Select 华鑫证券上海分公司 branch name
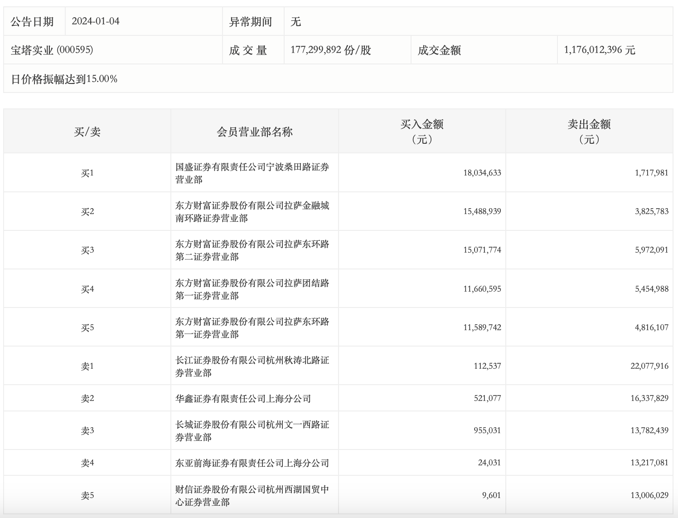The width and height of the screenshot is (678, 518). [x=243, y=398]
